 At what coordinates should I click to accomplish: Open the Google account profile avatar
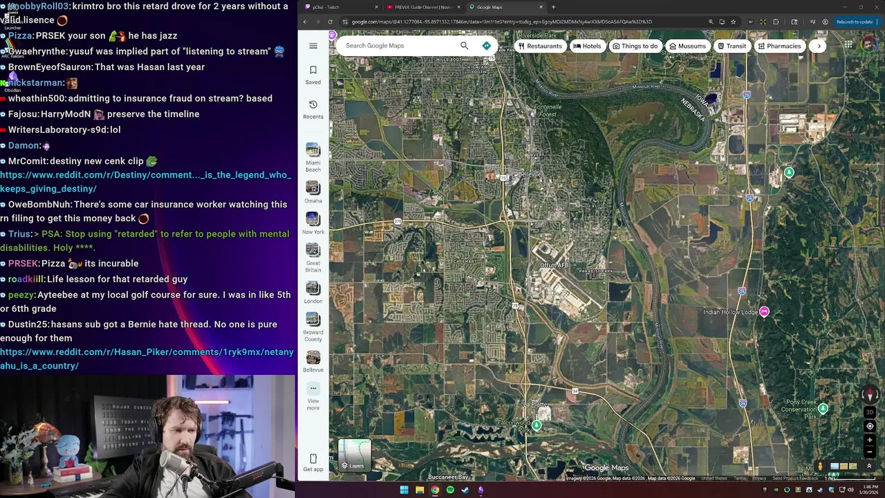pos(869,45)
